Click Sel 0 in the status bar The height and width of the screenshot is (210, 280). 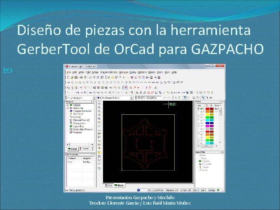tap(203, 190)
